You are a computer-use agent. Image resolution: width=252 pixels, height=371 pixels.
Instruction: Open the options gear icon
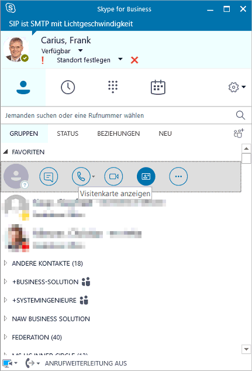pos(233,87)
